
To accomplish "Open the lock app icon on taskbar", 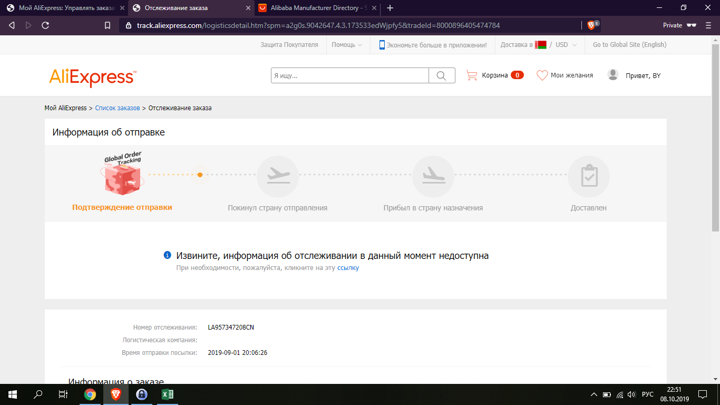I will point(141,394).
